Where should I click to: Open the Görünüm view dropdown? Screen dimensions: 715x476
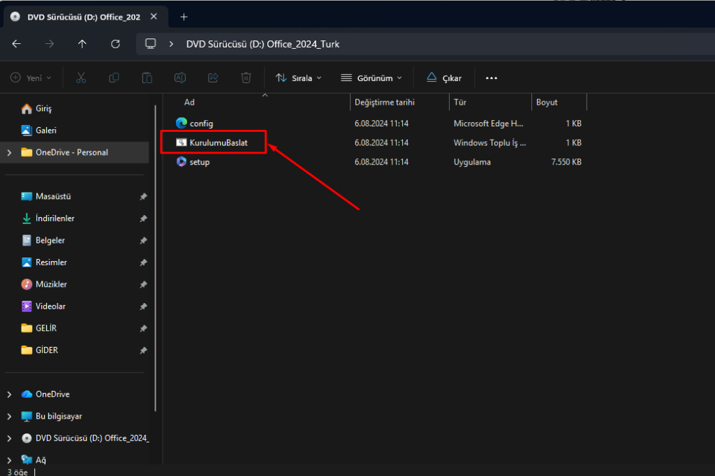point(371,78)
